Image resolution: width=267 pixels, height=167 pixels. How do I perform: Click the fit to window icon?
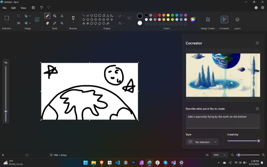207,155
